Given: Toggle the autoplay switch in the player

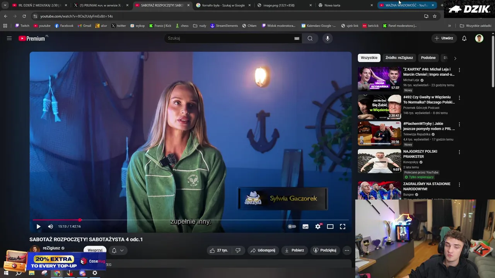Looking at the screenshot, I should pos(292,227).
